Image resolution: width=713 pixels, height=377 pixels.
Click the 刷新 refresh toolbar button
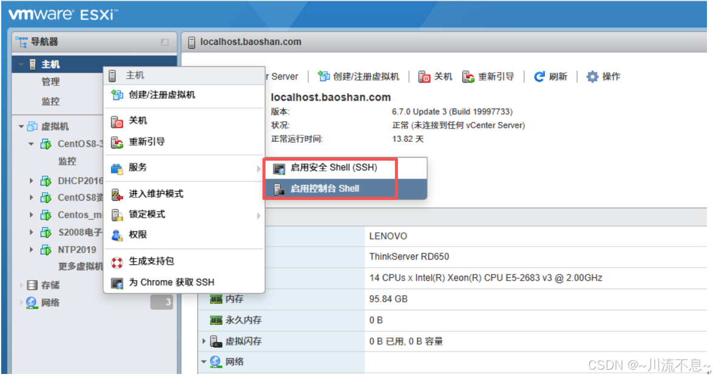550,76
